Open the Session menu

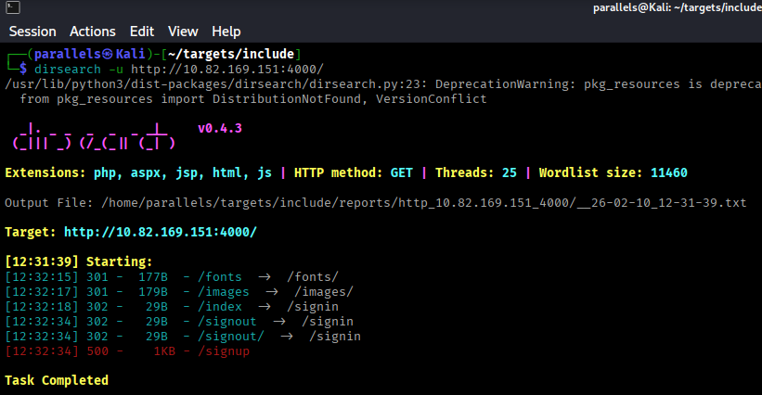[32, 32]
